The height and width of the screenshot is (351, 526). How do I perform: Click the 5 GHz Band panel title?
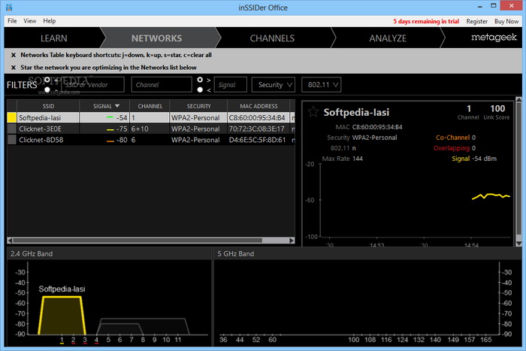tap(235, 254)
